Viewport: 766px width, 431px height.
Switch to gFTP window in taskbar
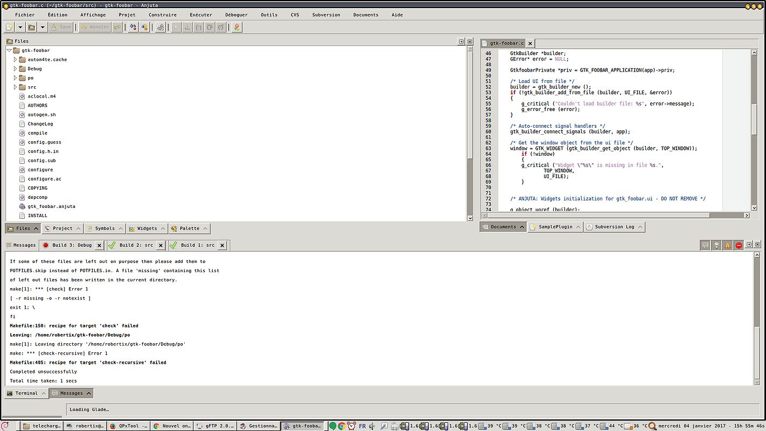pyautogui.click(x=215, y=426)
